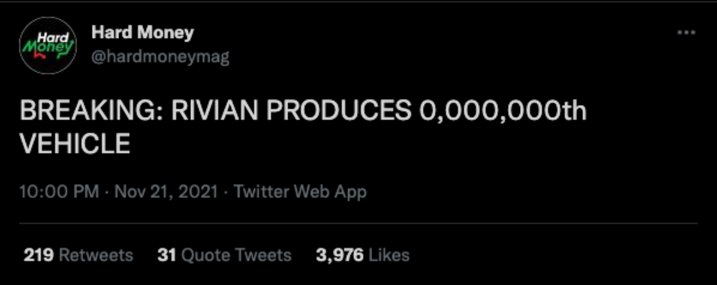View the 219 Retweets list
The height and width of the screenshot is (285, 717).
click(x=78, y=255)
